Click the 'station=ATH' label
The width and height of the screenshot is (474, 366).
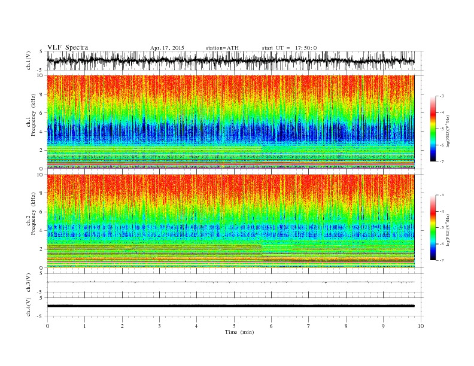(222, 48)
